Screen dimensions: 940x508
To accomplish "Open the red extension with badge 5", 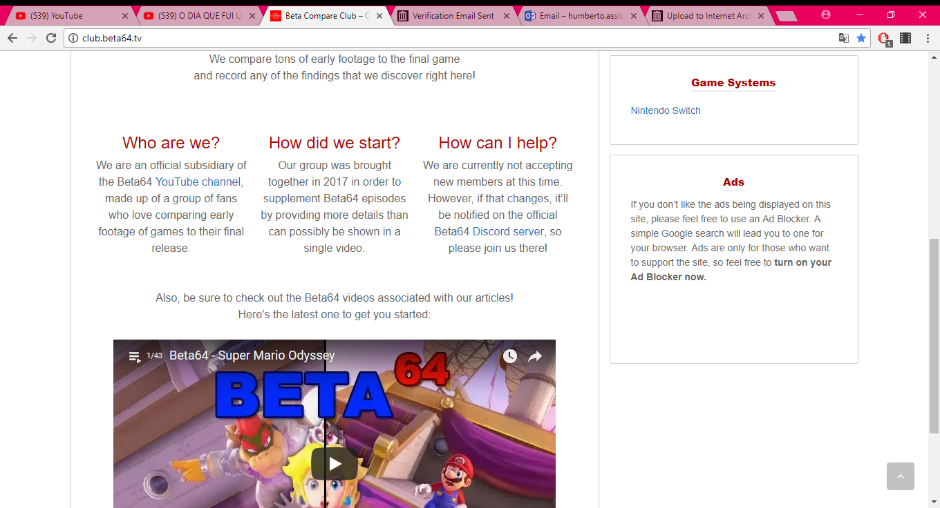I will [x=884, y=39].
